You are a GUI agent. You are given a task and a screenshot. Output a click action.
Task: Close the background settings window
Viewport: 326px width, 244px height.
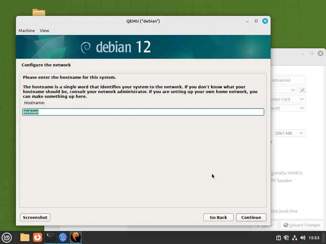[321, 53]
